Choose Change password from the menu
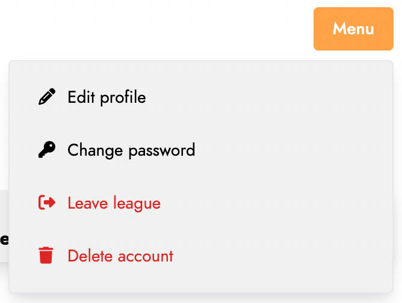This screenshot has height=303, width=402. click(201, 150)
